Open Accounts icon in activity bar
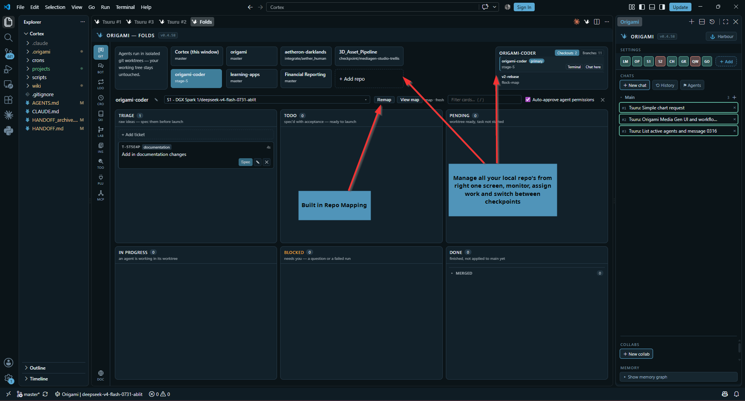Viewport: 745px width, 401px height. click(8, 363)
